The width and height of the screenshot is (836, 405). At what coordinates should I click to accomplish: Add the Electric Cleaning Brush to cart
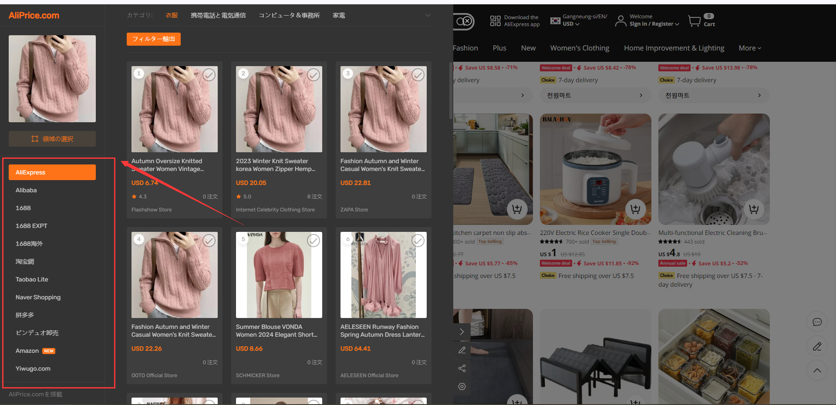coord(754,209)
